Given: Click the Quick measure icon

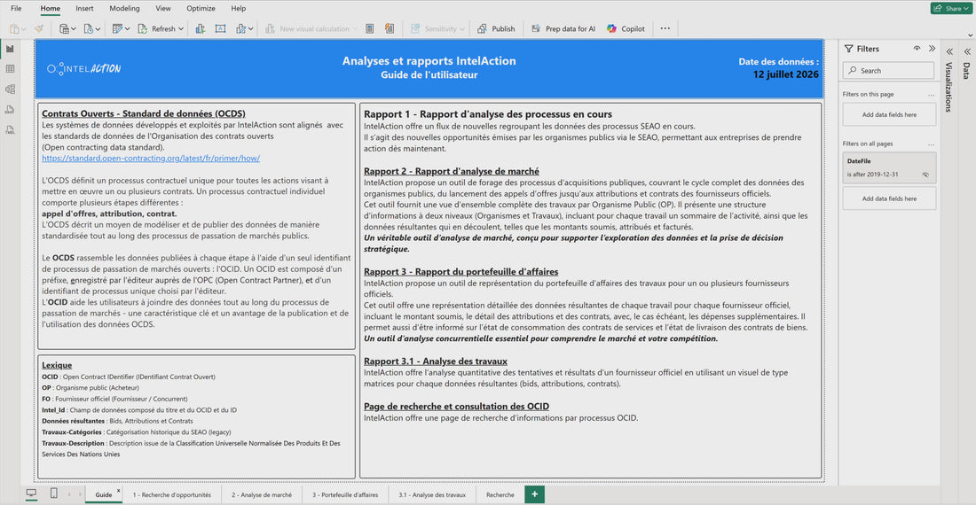Looking at the screenshot, I should click(x=389, y=28).
